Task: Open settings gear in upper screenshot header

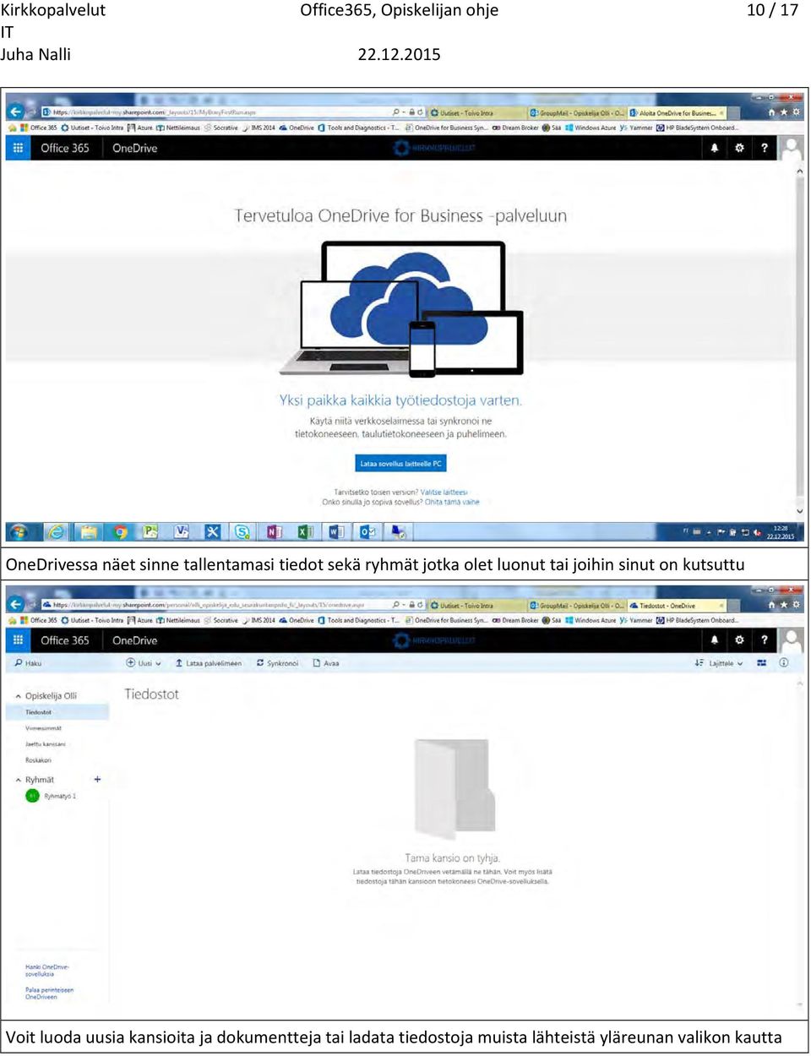Action: click(x=739, y=148)
